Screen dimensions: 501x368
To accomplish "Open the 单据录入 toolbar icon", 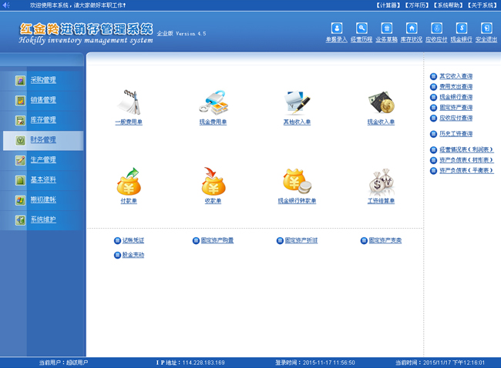I will tap(336, 29).
